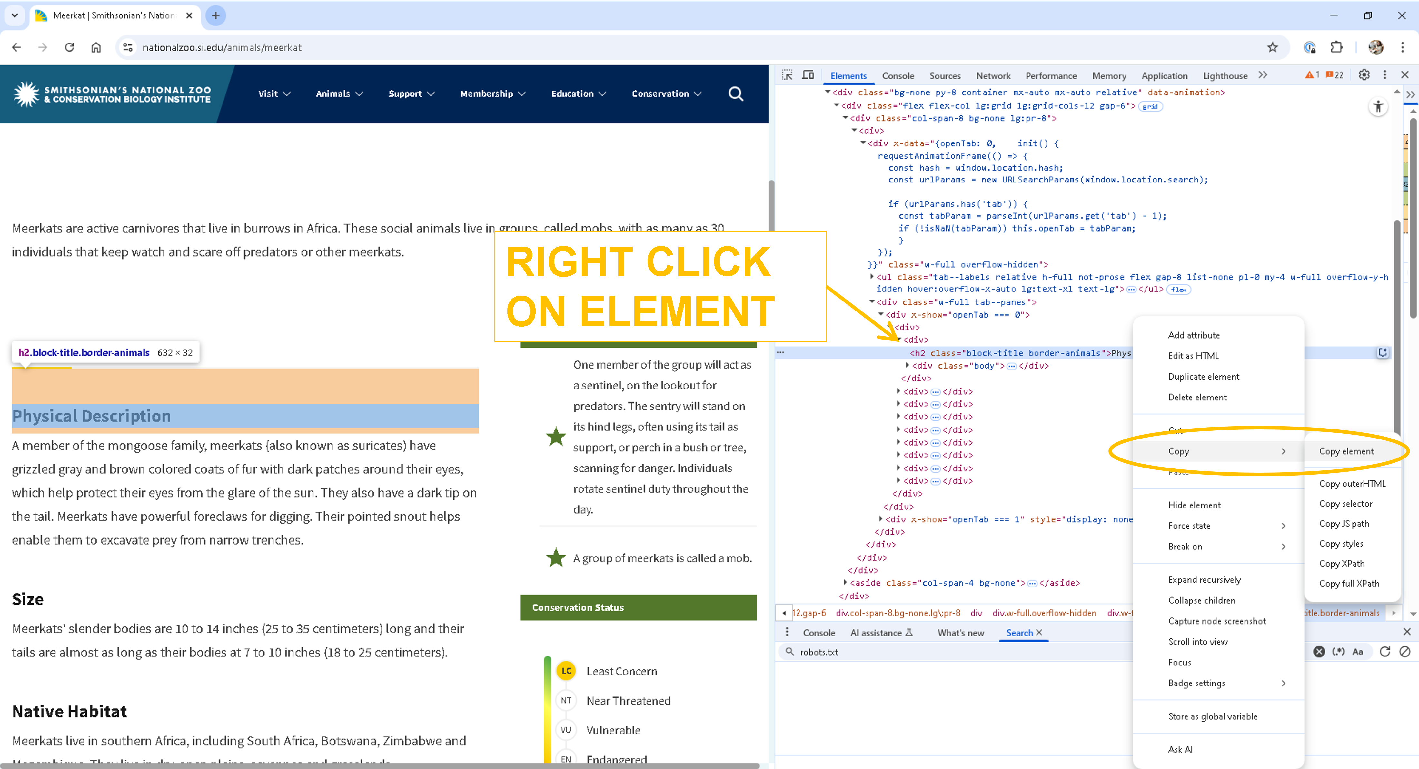Viewport: 1419px width, 769px height.
Task: Toggle the device toolbar emulation icon
Action: [x=808, y=74]
